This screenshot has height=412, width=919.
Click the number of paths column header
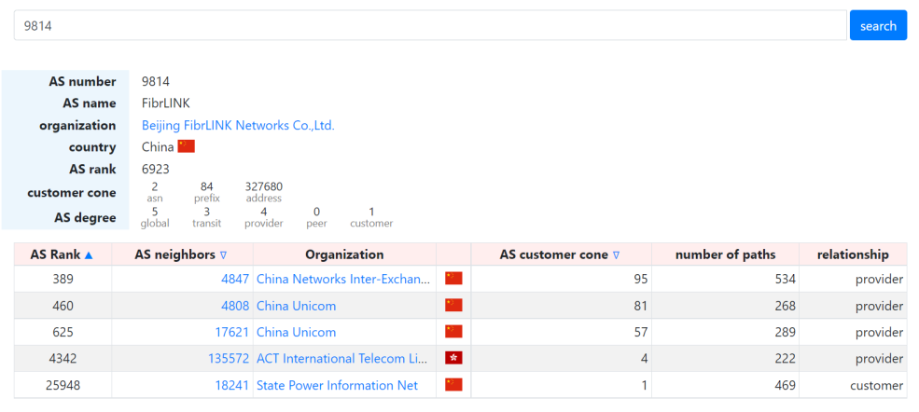click(x=725, y=254)
